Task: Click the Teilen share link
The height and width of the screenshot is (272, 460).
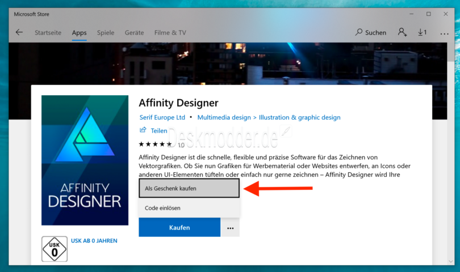Action: [153, 130]
